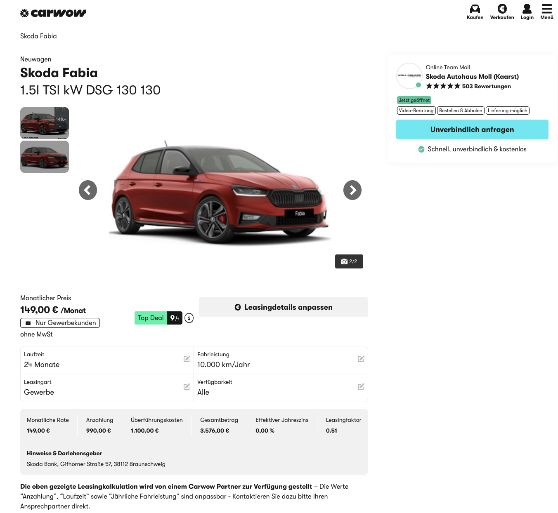558x513 pixels.
Task: Open Skoda Autohaus Moll (Kaarst) dealer name
Action: coord(472,77)
